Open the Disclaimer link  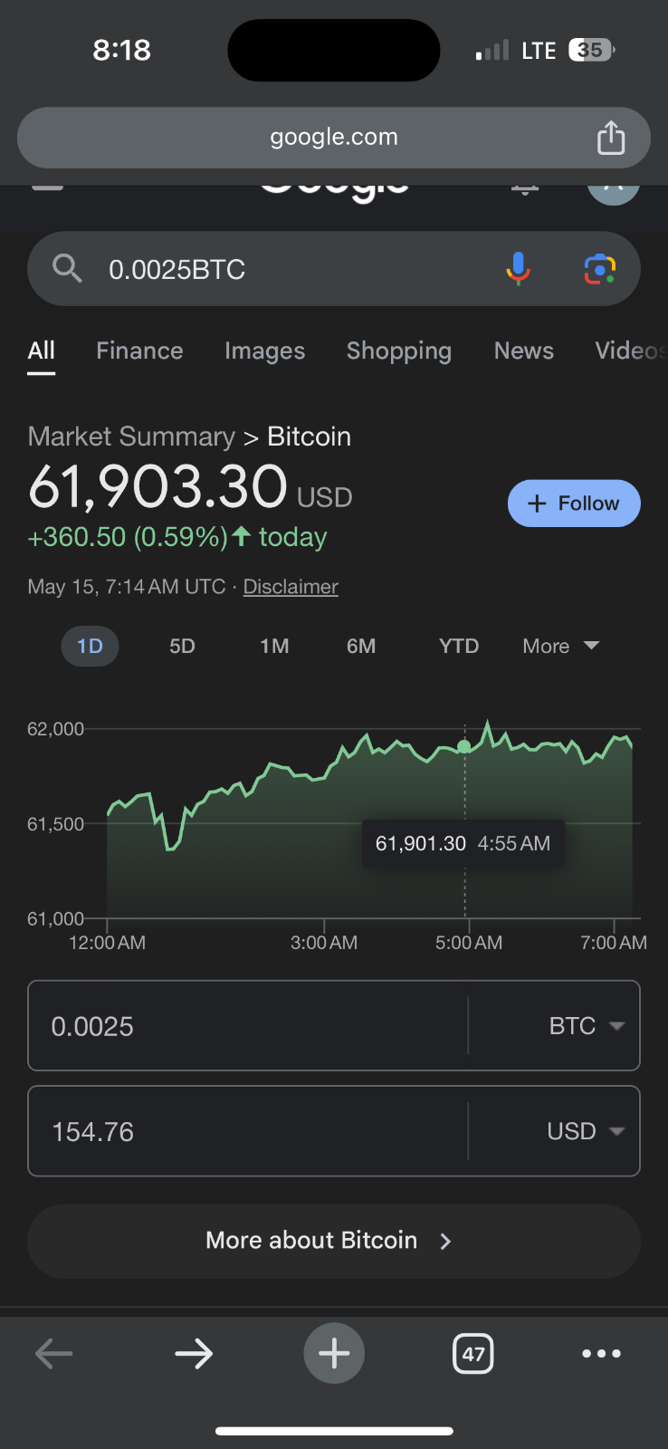tap(291, 587)
